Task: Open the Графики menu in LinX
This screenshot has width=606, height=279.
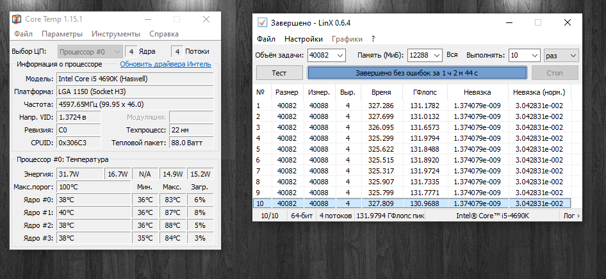Action: (347, 39)
